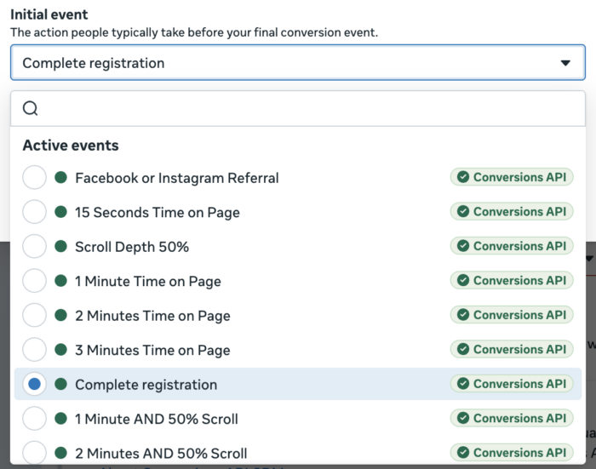Click Conversions API badge for 15 Seconds
Image resolution: width=596 pixels, height=469 pixels.
[x=512, y=211]
